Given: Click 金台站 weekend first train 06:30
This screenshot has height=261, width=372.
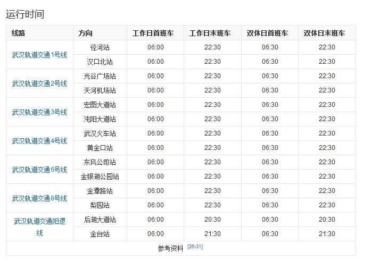Looking at the screenshot, I should [270, 234].
